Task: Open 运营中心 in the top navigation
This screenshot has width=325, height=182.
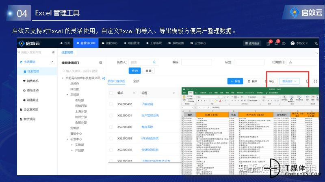Action: (198, 43)
